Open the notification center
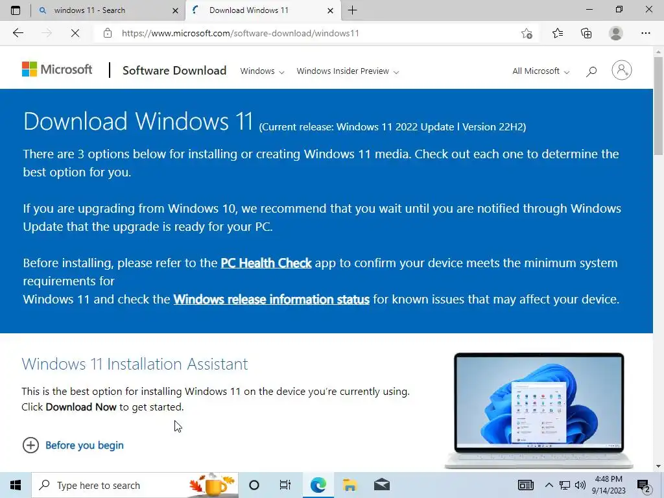This screenshot has width=664, height=498. click(x=644, y=485)
